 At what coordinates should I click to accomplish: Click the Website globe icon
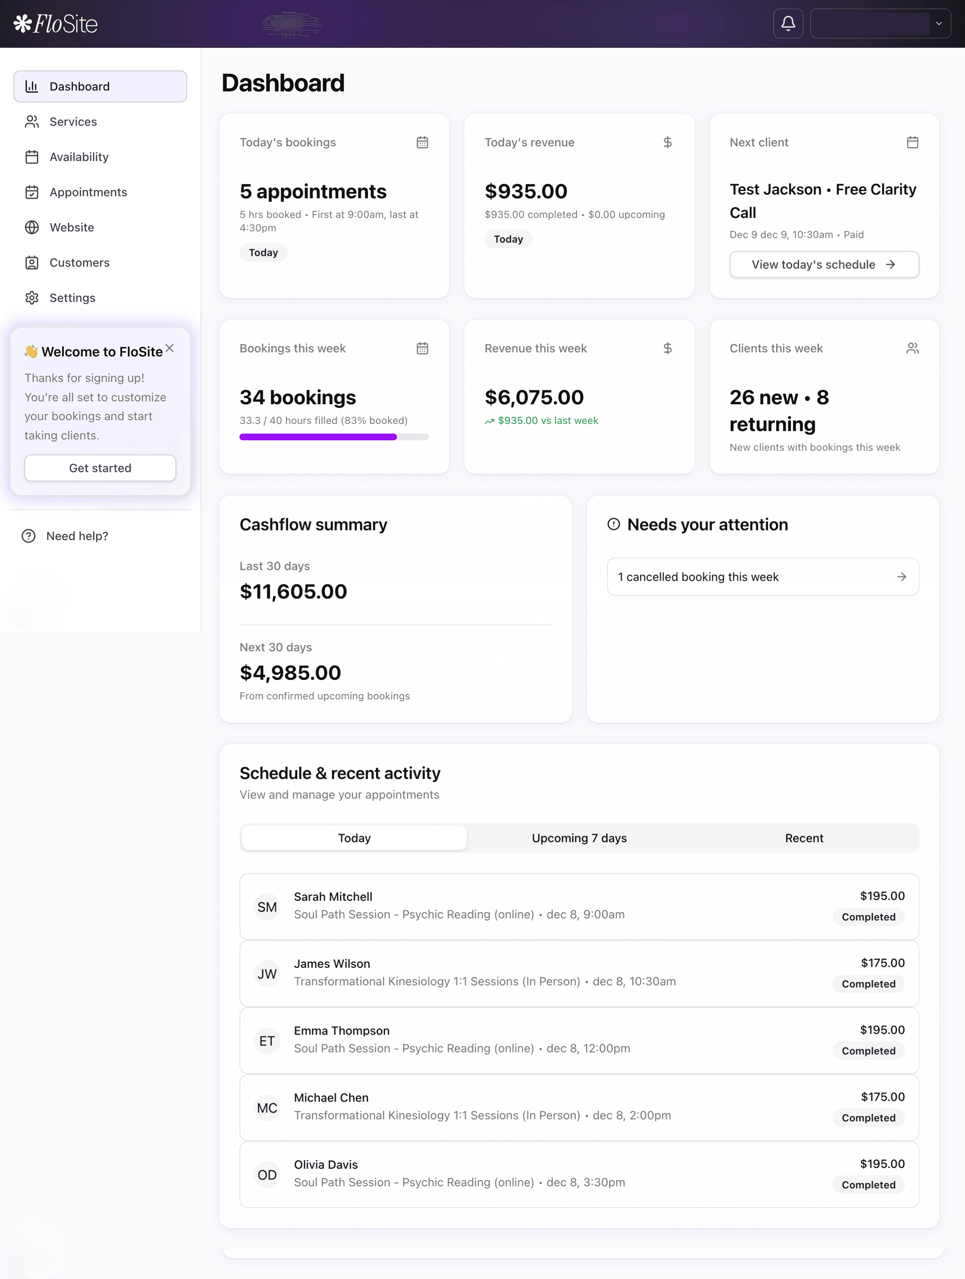[32, 227]
